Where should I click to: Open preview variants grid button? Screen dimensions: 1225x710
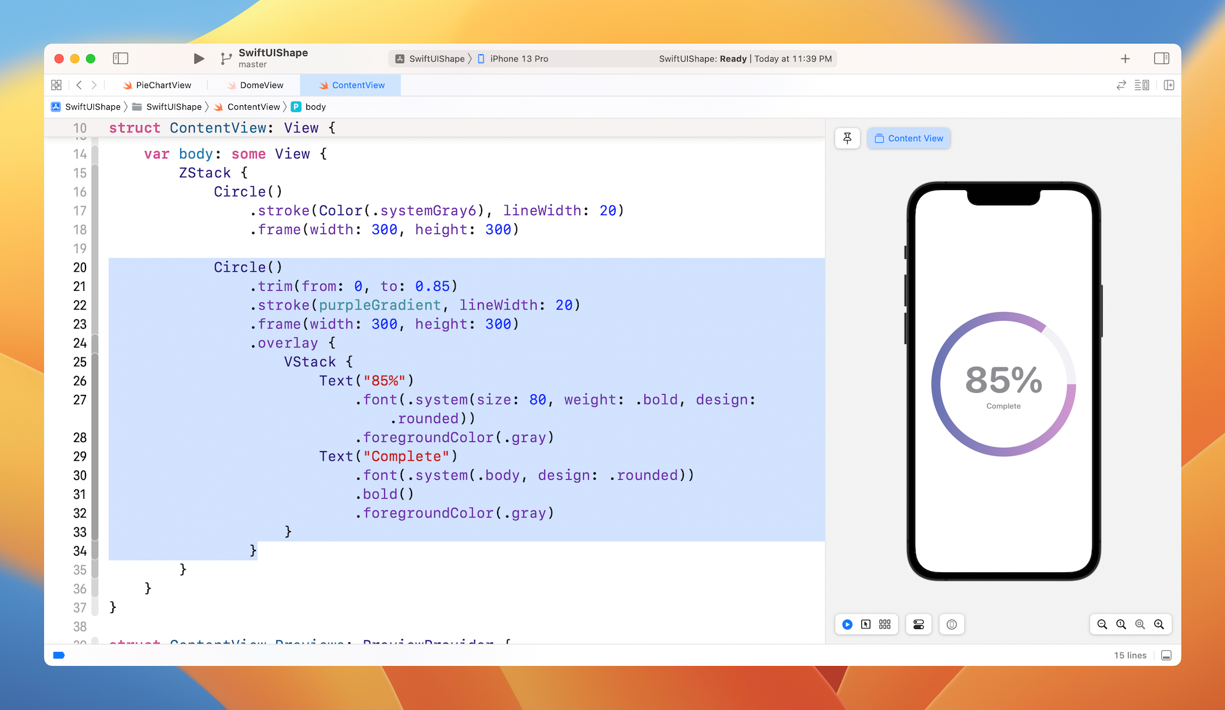tap(885, 625)
